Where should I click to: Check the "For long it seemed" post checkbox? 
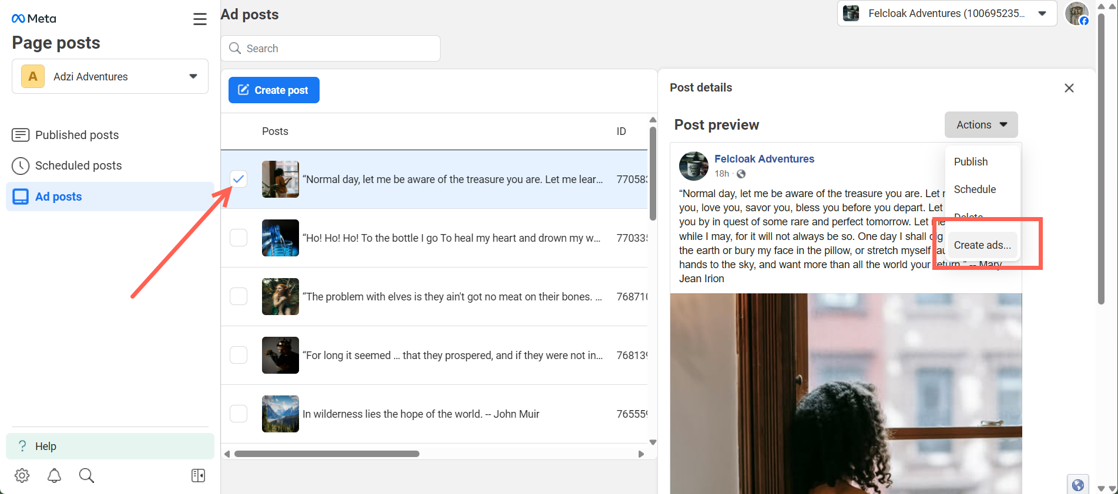(239, 355)
